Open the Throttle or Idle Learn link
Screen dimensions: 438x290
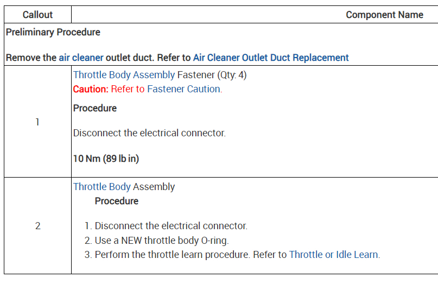[334, 254]
